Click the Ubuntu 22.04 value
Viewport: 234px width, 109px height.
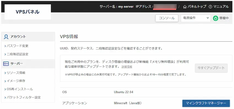(124, 92)
